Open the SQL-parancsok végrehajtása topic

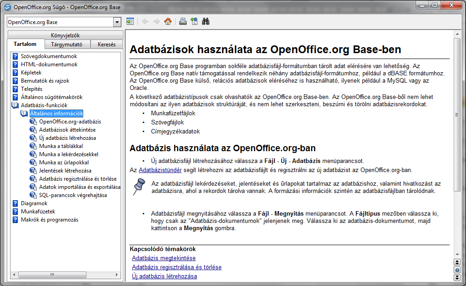[73, 195]
